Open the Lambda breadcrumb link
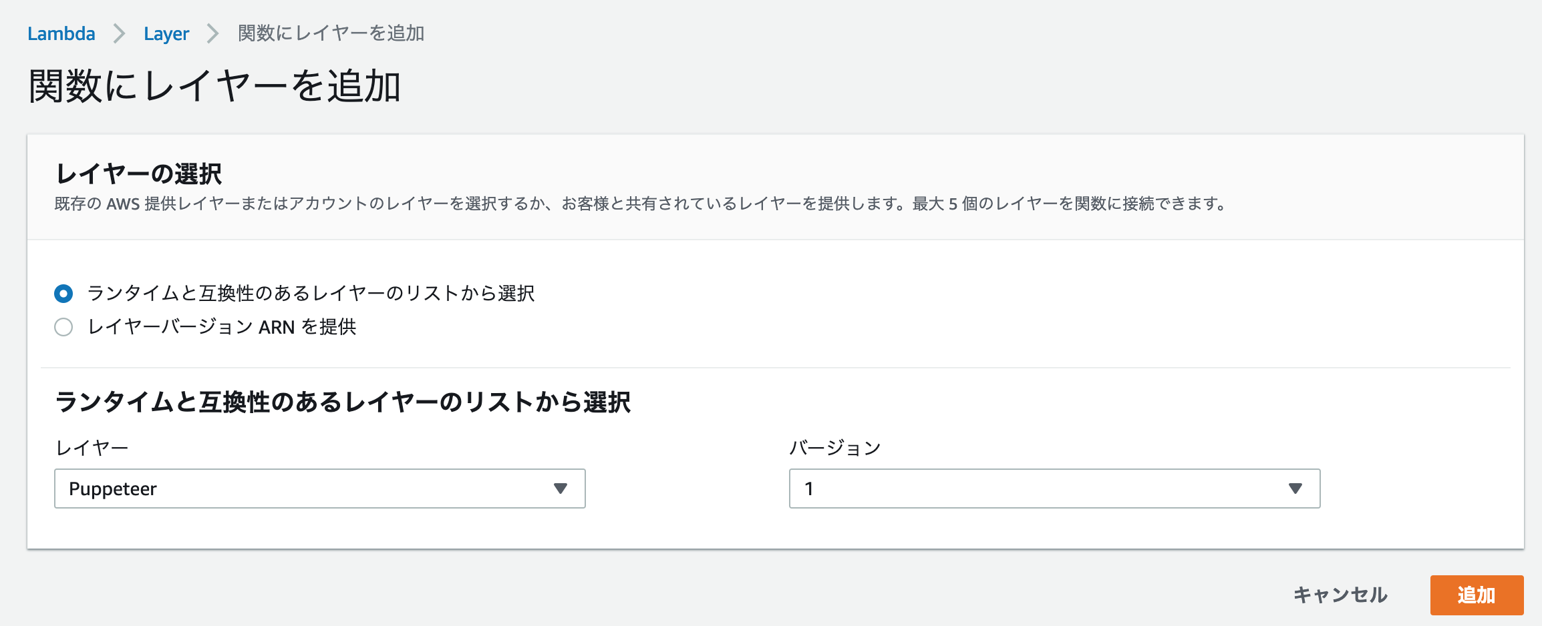Viewport: 1542px width, 626px height. [x=61, y=33]
